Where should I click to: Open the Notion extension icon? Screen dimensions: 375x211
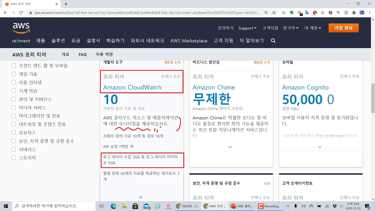[330, 13]
